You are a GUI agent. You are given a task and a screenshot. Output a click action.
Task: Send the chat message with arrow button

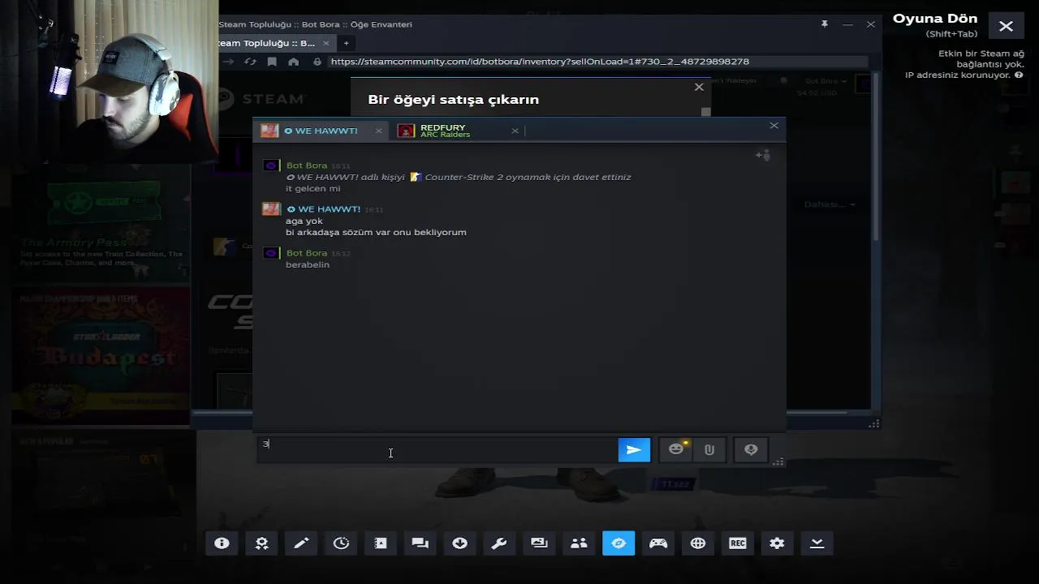[x=634, y=449]
